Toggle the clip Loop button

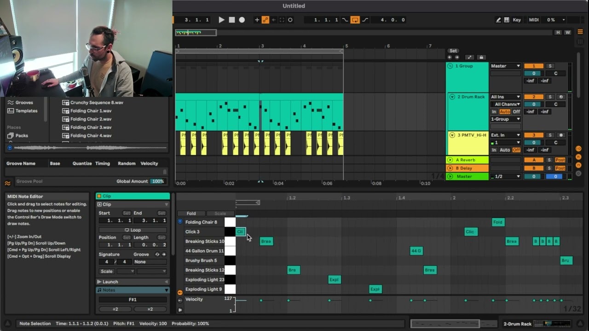133,230
